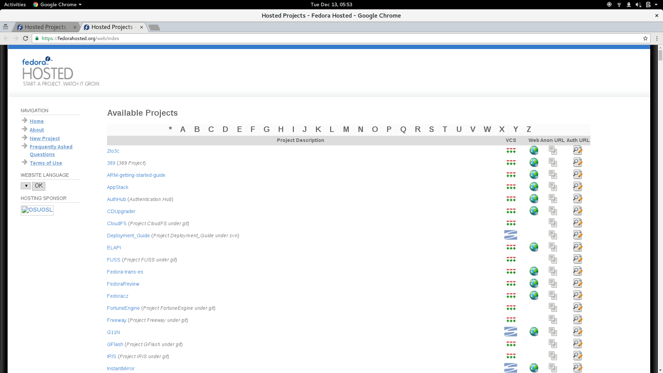Screen dimensions: 663x373
Task: Open Terms of Use link
Action: (x=46, y=163)
